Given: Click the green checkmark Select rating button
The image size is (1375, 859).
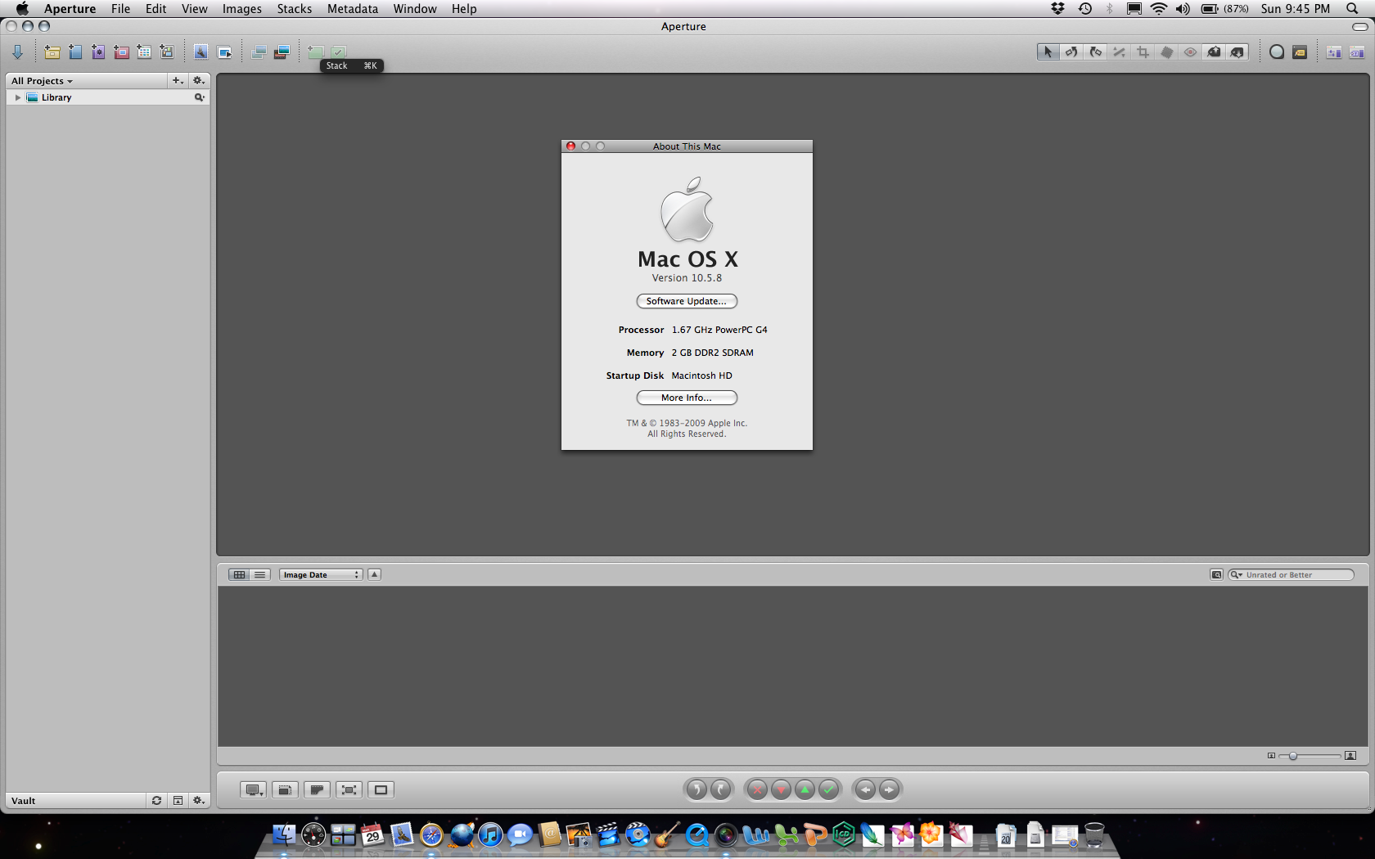Looking at the screenshot, I should point(829,789).
